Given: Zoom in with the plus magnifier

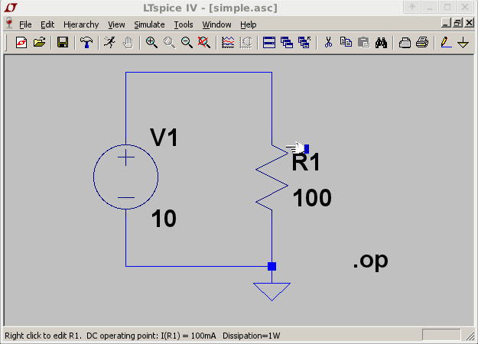Looking at the screenshot, I should (x=151, y=42).
